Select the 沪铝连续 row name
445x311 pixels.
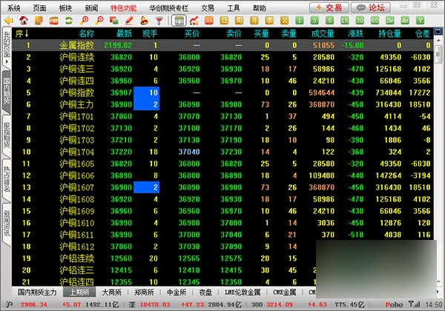point(76,258)
